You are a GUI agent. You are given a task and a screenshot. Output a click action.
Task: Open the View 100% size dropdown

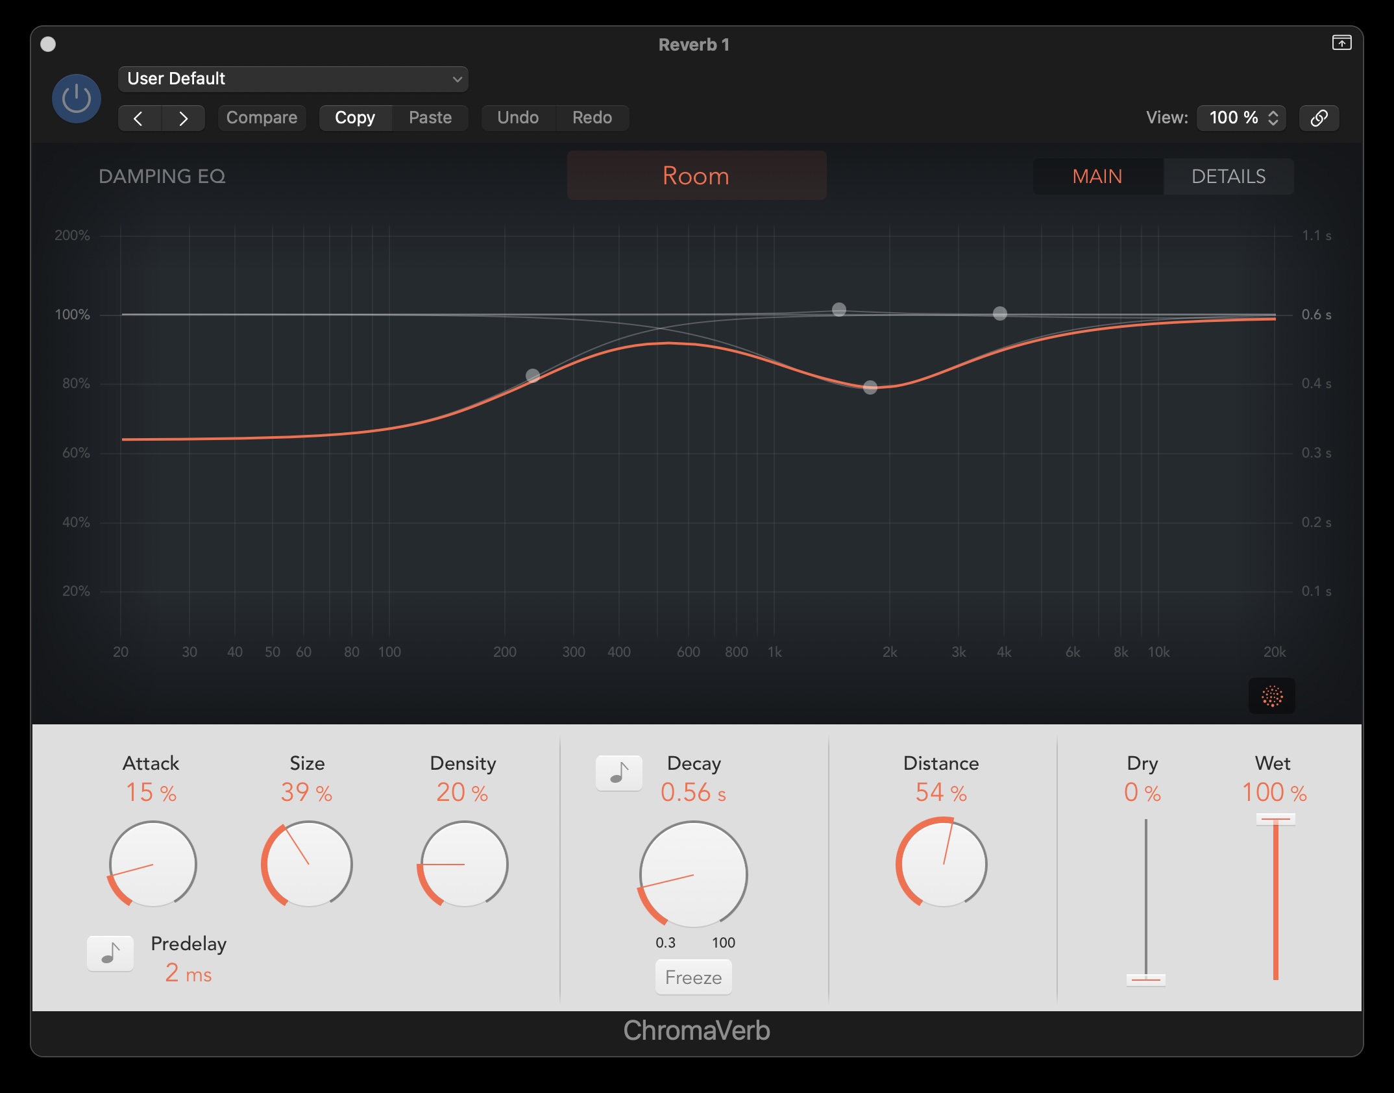[1241, 118]
